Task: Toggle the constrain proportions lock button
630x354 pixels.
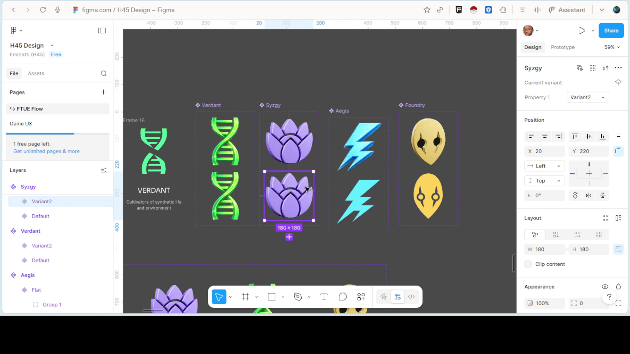Action: [x=618, y=249]
